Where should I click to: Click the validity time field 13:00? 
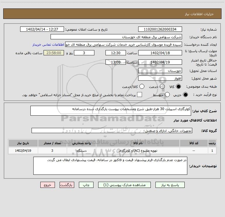[116, 62]
